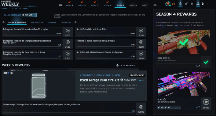The image size is (216, 116).
Task: Select the Cargo Intercept or Supply Disruption challenge
Action: [x=37, y=55]
